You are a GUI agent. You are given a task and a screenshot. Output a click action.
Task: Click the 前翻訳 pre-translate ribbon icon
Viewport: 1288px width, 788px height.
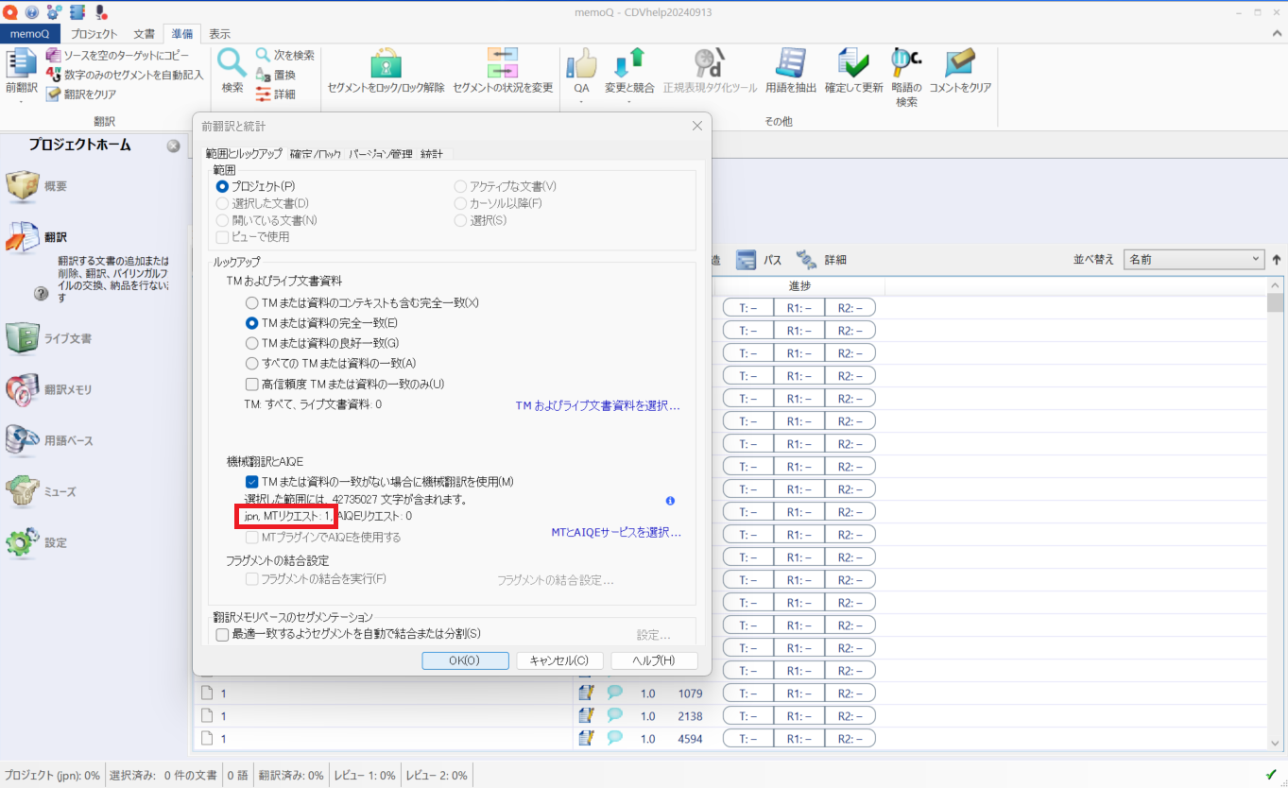[x=21, y=62]
